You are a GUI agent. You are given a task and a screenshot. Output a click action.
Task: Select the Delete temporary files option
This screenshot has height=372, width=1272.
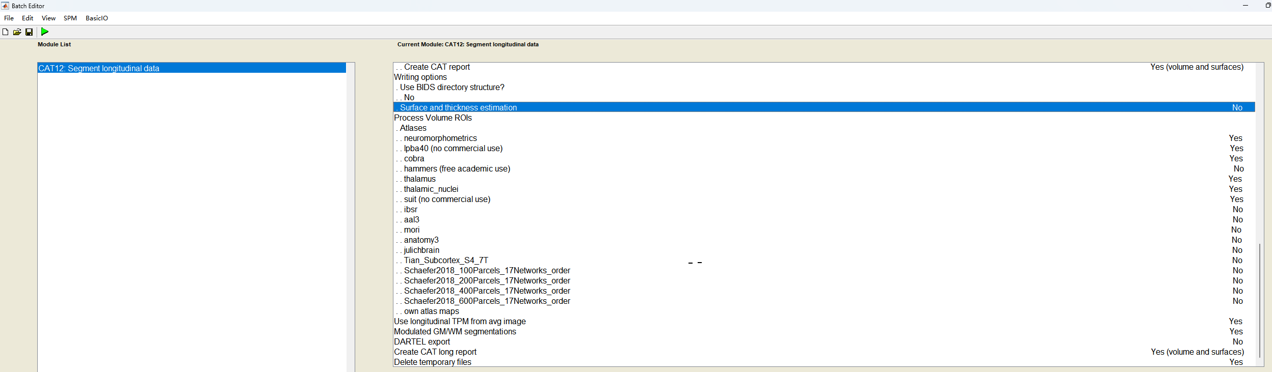point(433,362)
